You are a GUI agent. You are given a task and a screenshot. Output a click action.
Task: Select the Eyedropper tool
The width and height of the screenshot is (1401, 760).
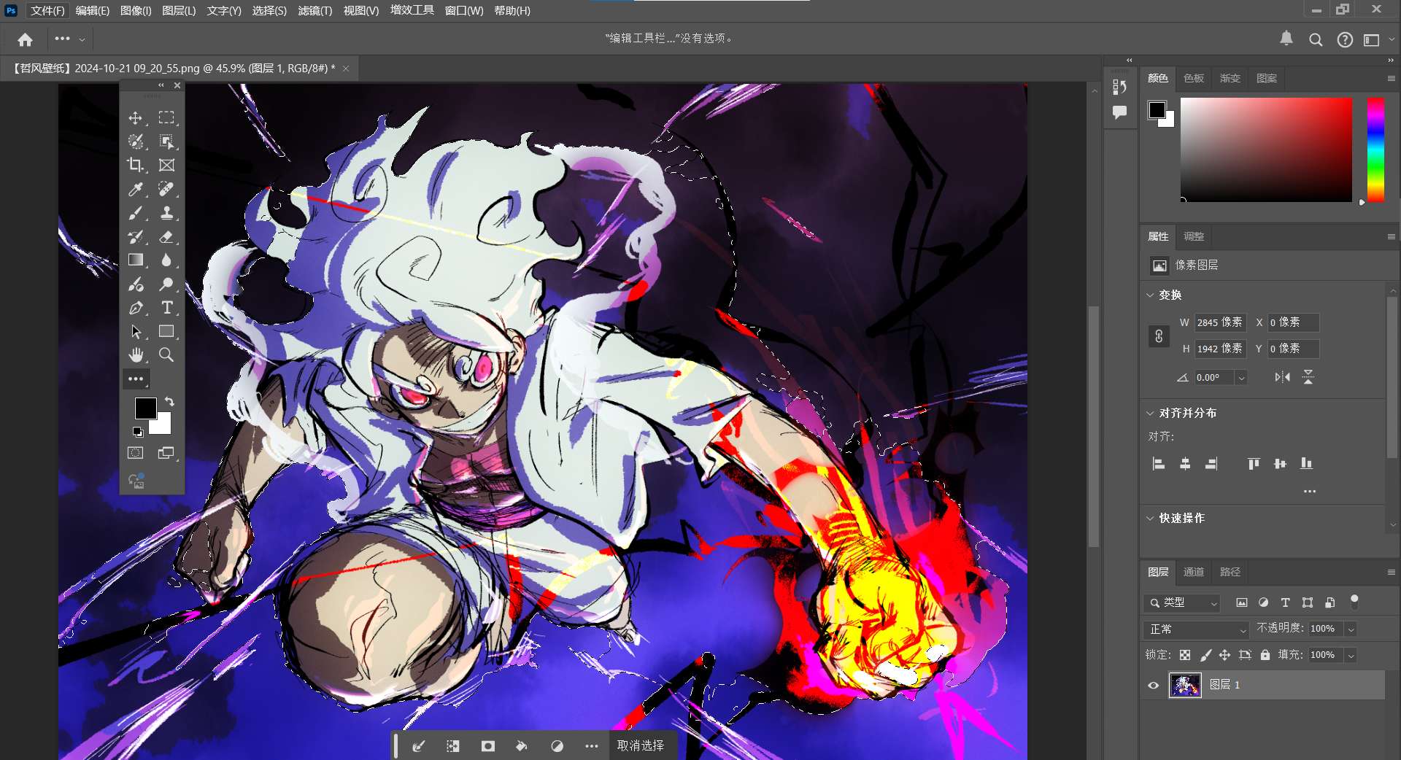coord(136,190)
